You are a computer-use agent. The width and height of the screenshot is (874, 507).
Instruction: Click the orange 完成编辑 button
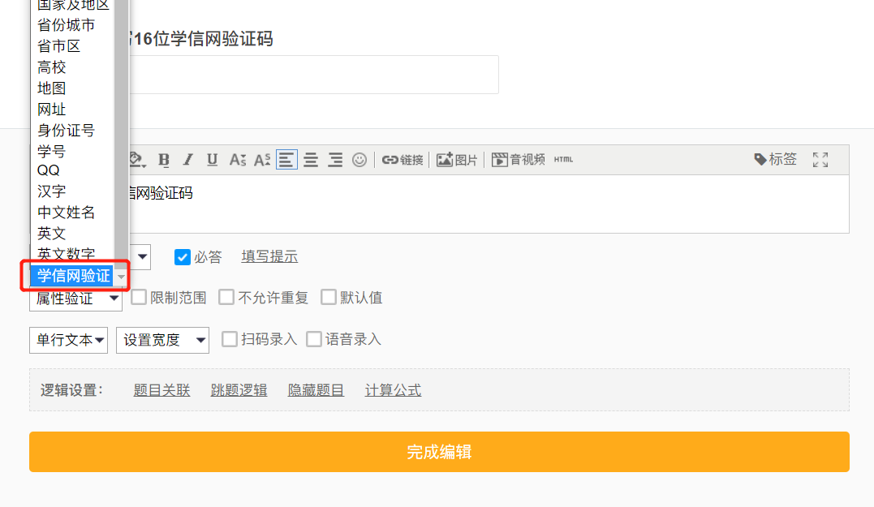(x=439, y=452)
